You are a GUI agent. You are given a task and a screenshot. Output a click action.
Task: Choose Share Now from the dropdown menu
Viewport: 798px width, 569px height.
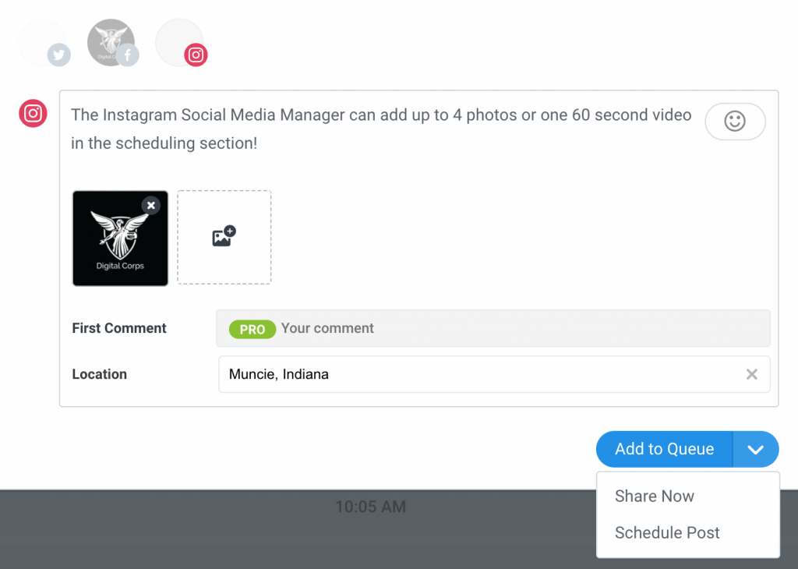click(x=654, y=497)
